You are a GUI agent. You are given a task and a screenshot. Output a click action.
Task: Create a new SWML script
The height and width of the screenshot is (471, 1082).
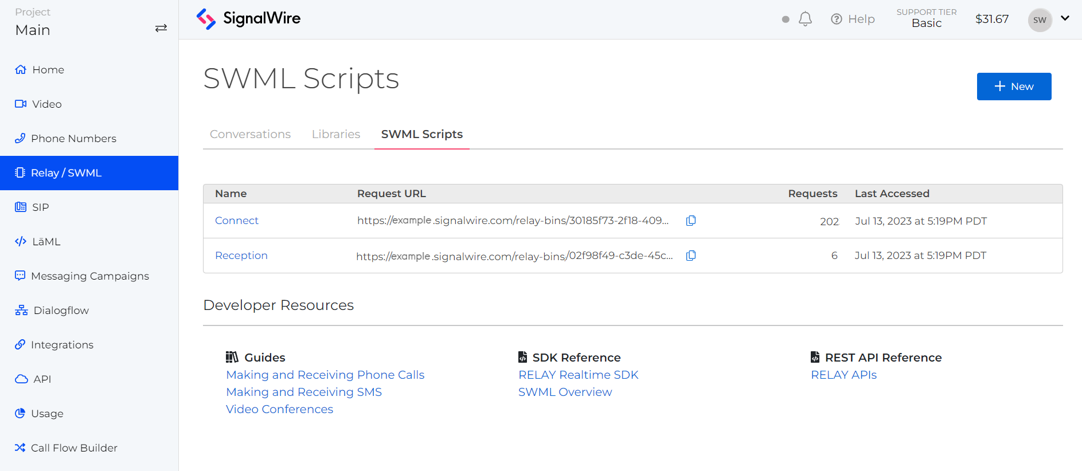pos(1014,87)
